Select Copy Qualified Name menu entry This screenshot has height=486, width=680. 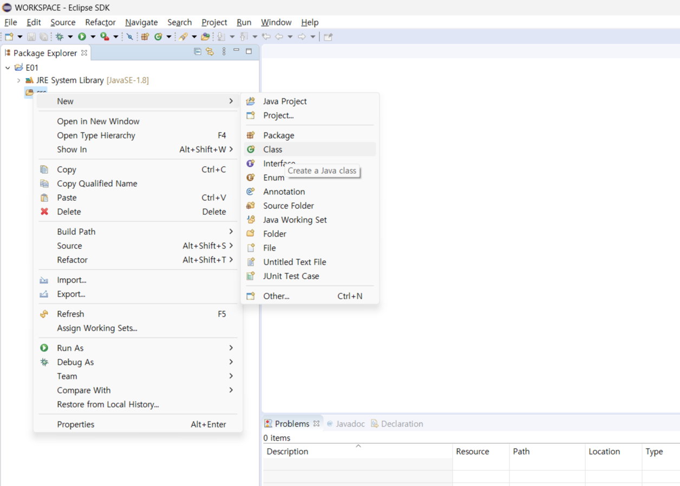coord(138,183)
